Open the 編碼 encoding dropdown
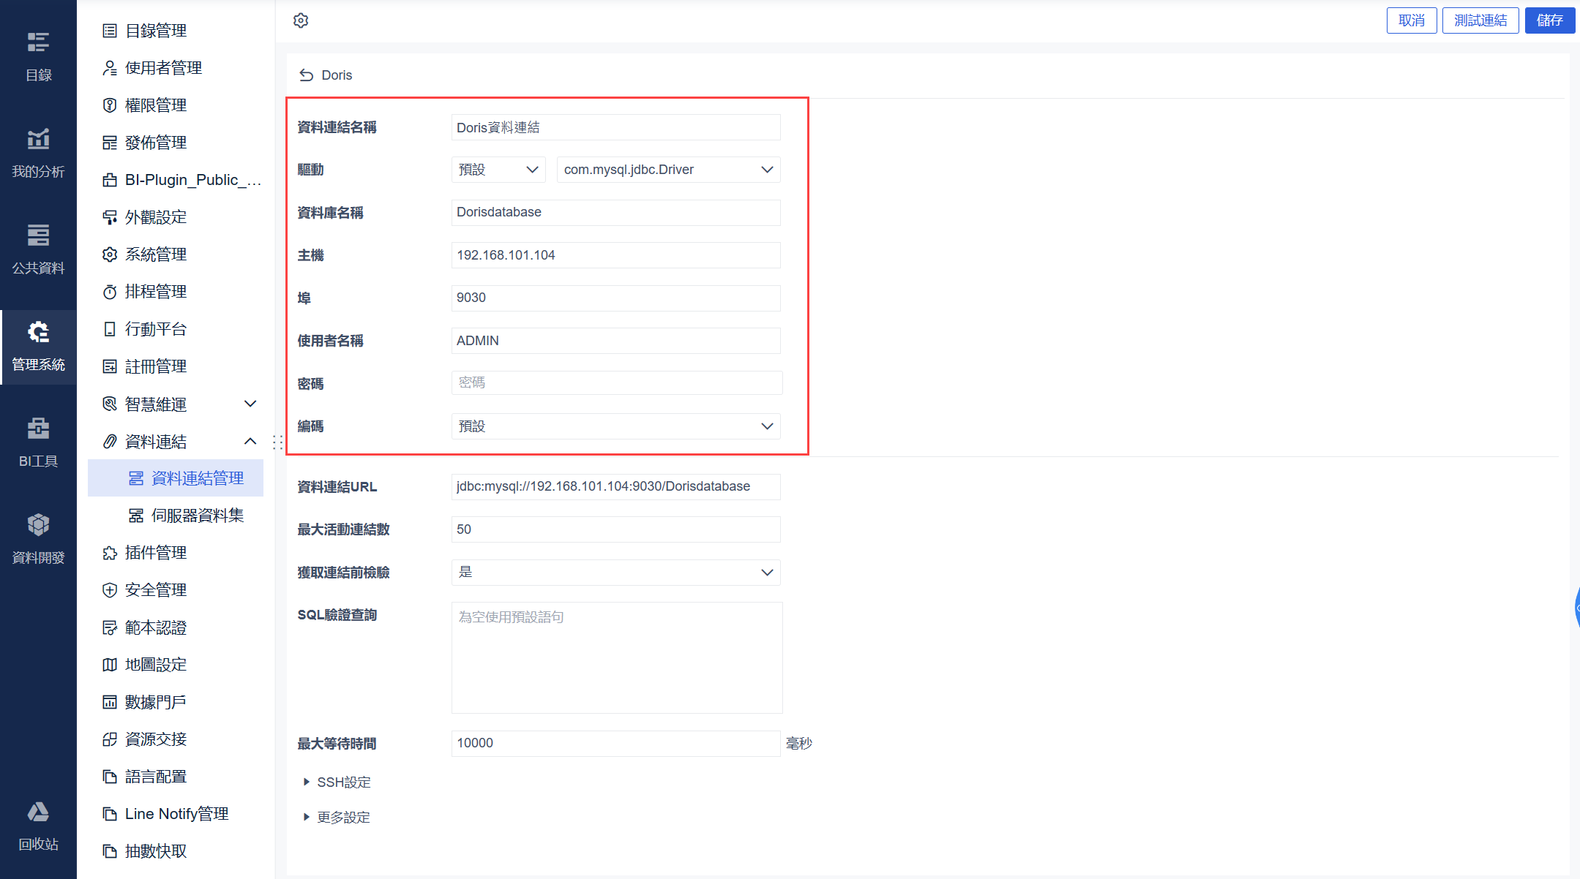 [615, 426]
